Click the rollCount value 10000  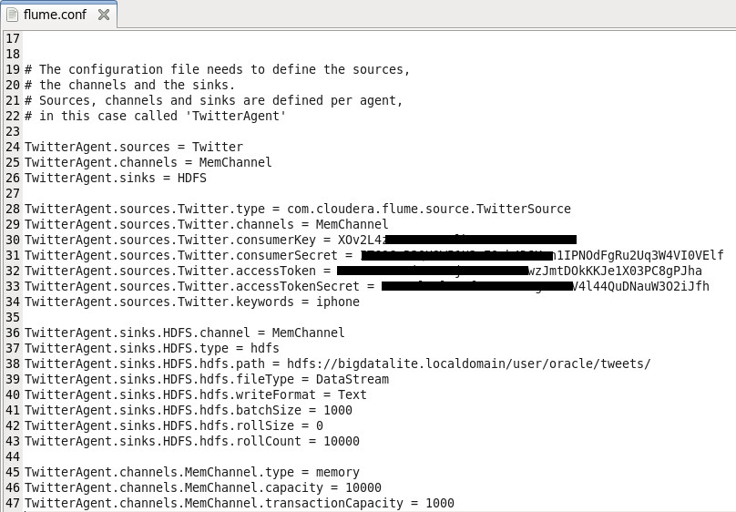coord(342,441)
